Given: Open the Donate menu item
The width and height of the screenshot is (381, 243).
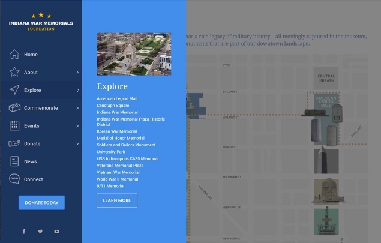Looking at the screenshot, I should (x=41, y=143).
